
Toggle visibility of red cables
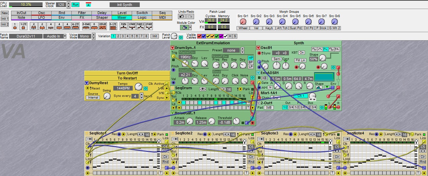pos(200,36)
